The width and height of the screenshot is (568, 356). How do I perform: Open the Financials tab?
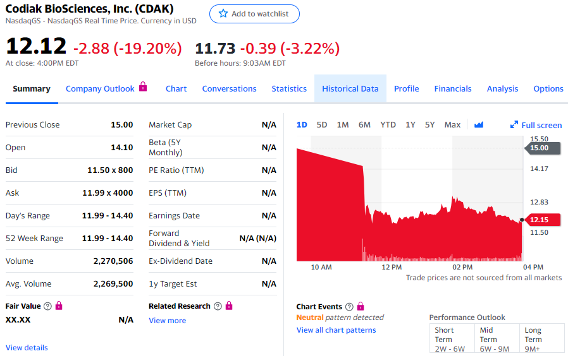click(453, 89)
